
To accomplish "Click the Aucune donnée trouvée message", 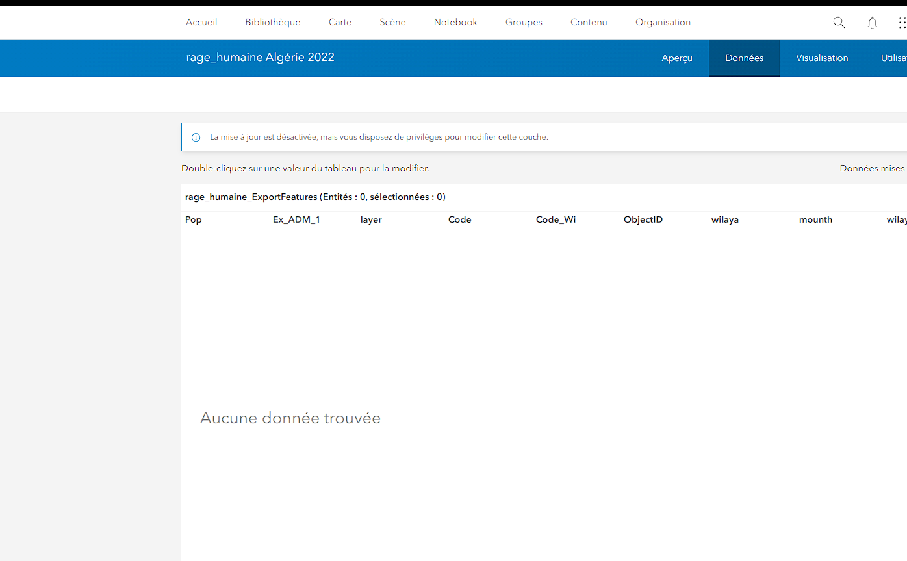I will point(290,418).
